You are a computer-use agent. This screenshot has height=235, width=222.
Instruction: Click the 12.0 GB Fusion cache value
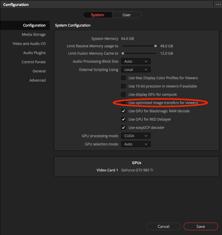(x=166, y=53)
